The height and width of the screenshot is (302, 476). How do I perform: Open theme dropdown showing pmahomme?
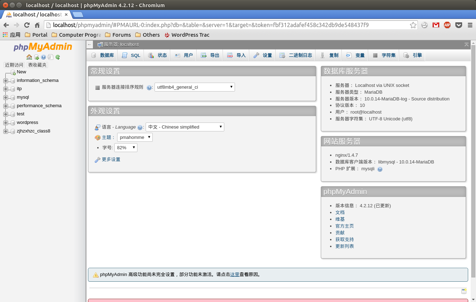[135, 137]
